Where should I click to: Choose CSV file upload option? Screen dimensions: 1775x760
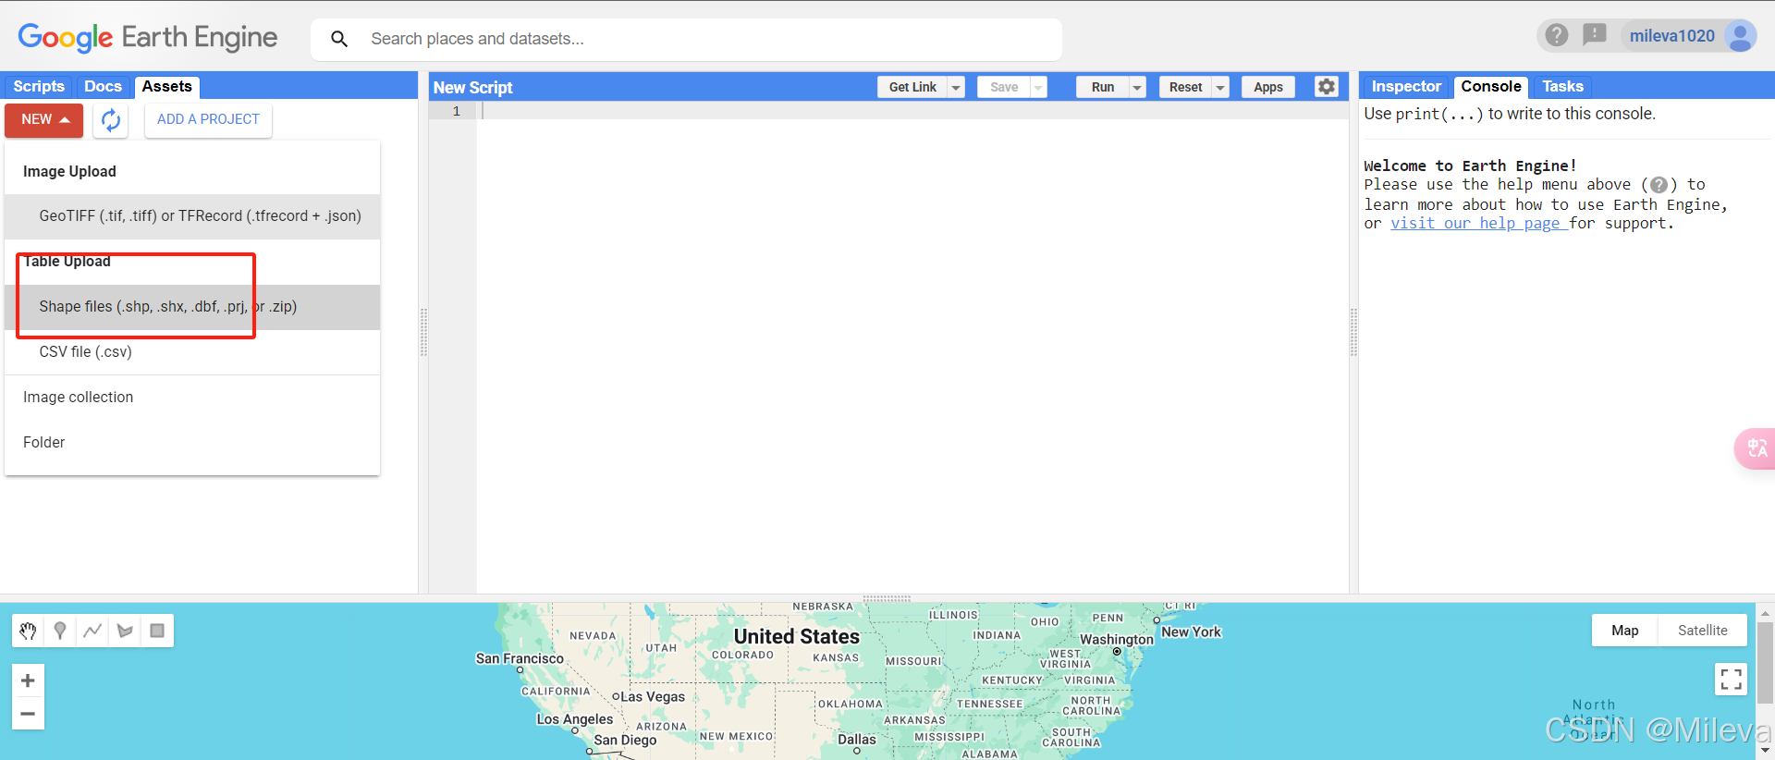(192, 352)
